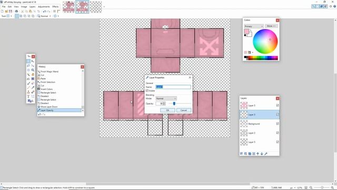This screenshot has height=190, width=337.
Task: Click the Undo arrow in main toolbar
Action: [44, 11]
